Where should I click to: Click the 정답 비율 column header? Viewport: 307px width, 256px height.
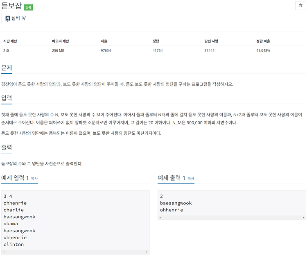click(x=263, y=41)
